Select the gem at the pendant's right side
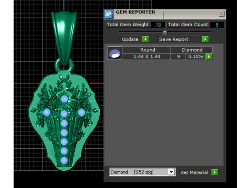This screenshot has height=188, width=251. (x=82, y=112)
